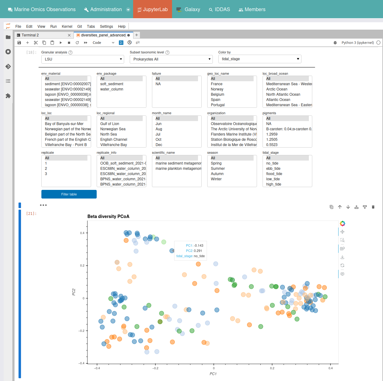This screenshot has height=381, width=383.
Task: Open the Galaxy link in the top navigation
Action: click(188, 9)
